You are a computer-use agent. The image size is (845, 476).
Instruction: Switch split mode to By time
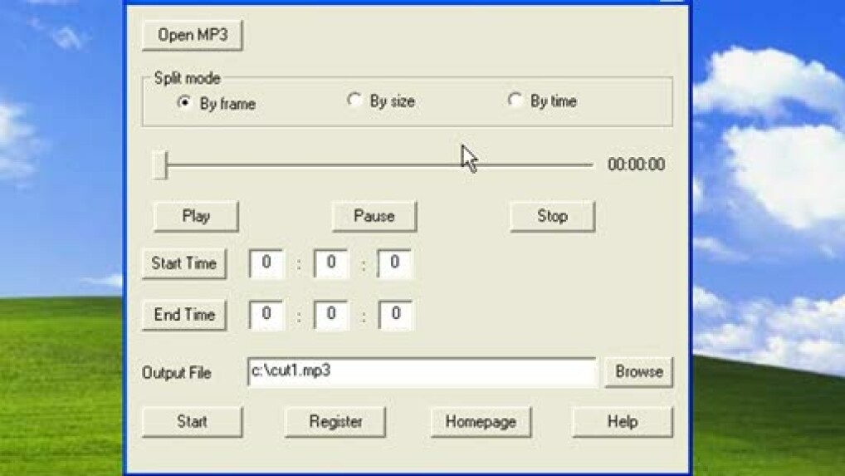515,101
